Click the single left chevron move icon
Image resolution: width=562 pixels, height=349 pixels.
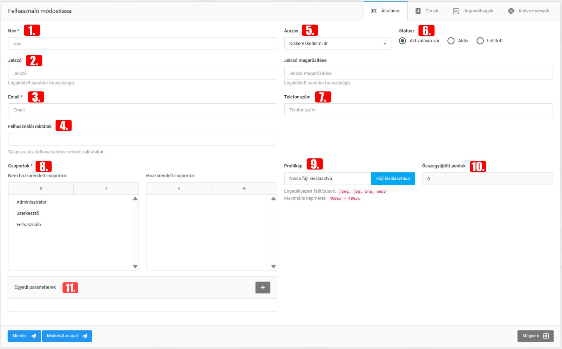[179, 189]
